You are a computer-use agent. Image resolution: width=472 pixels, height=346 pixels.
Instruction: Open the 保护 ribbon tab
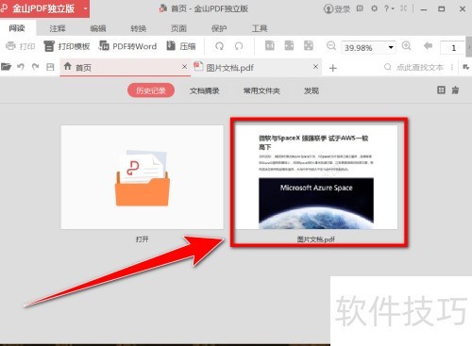point(219,28)
